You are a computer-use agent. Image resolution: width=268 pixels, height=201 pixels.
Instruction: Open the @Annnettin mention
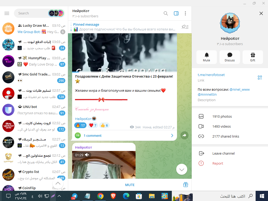tap(207, 94)
